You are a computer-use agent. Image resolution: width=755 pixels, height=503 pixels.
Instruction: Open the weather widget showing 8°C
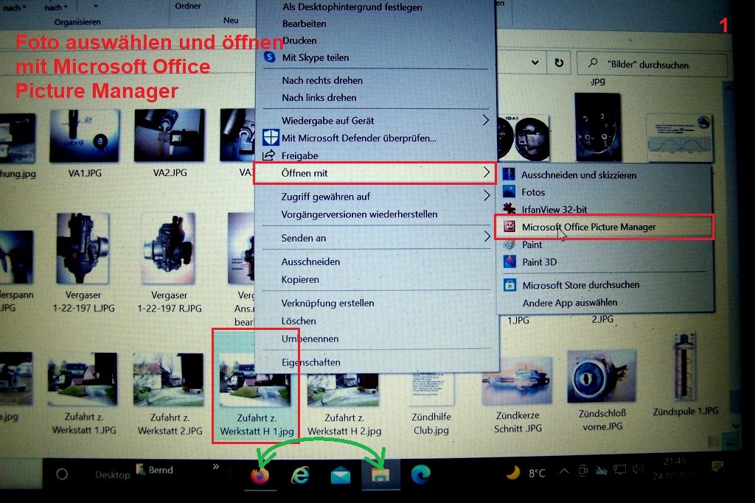(x=526, y=474)
